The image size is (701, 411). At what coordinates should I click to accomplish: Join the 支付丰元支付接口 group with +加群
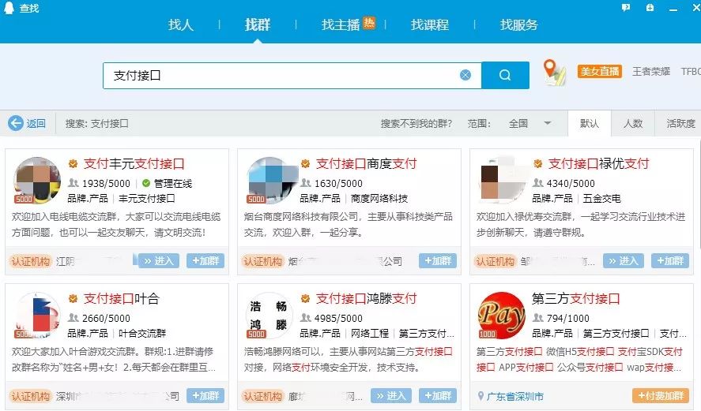point(205,260)
